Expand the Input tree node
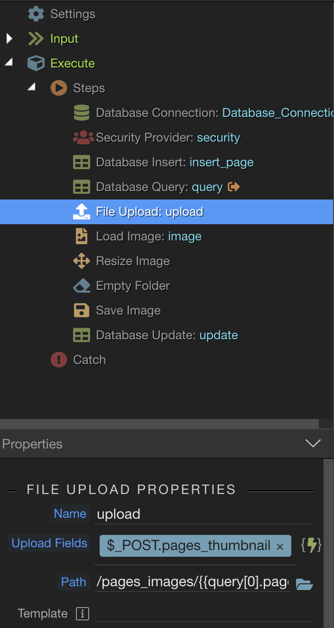334x628 pixels. click(9, 38)
